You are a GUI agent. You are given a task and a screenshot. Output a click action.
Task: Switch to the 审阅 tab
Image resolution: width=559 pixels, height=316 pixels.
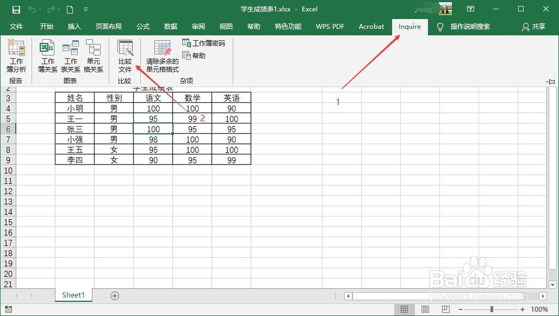point(198,26)
